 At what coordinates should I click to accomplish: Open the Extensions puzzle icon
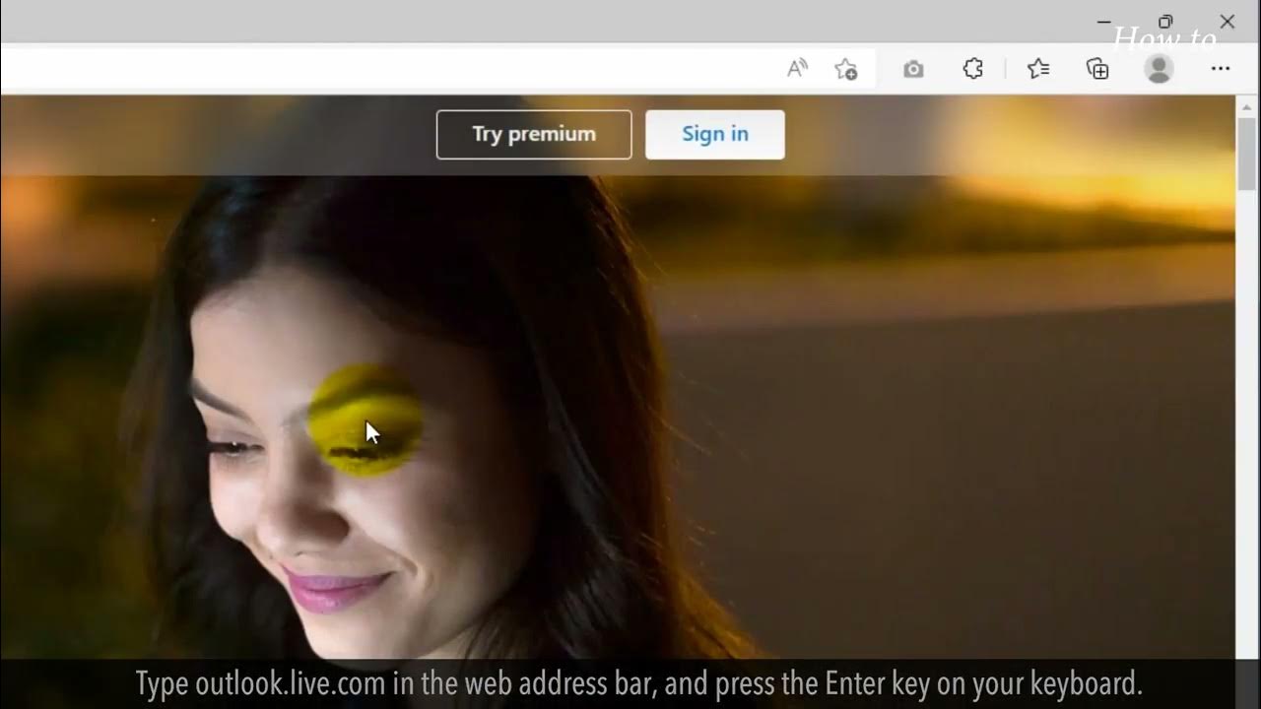[x=972, y=69]
